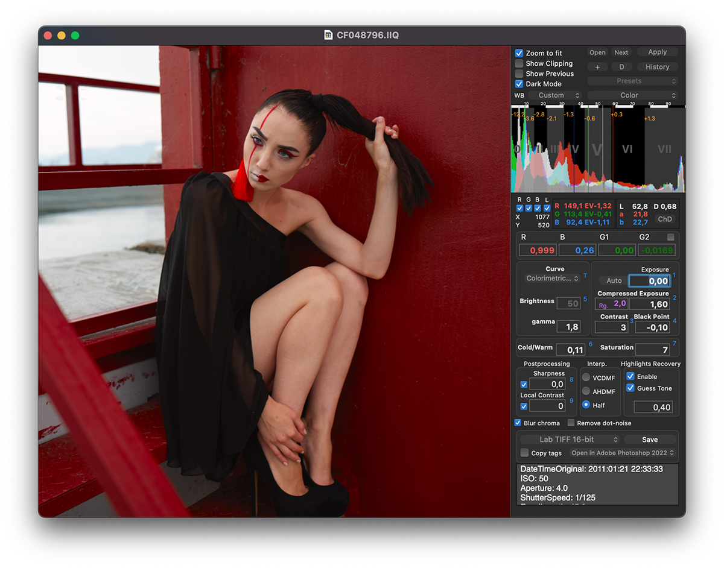
Task: Uncheck Guess Tone
Action: click(630, 388)
